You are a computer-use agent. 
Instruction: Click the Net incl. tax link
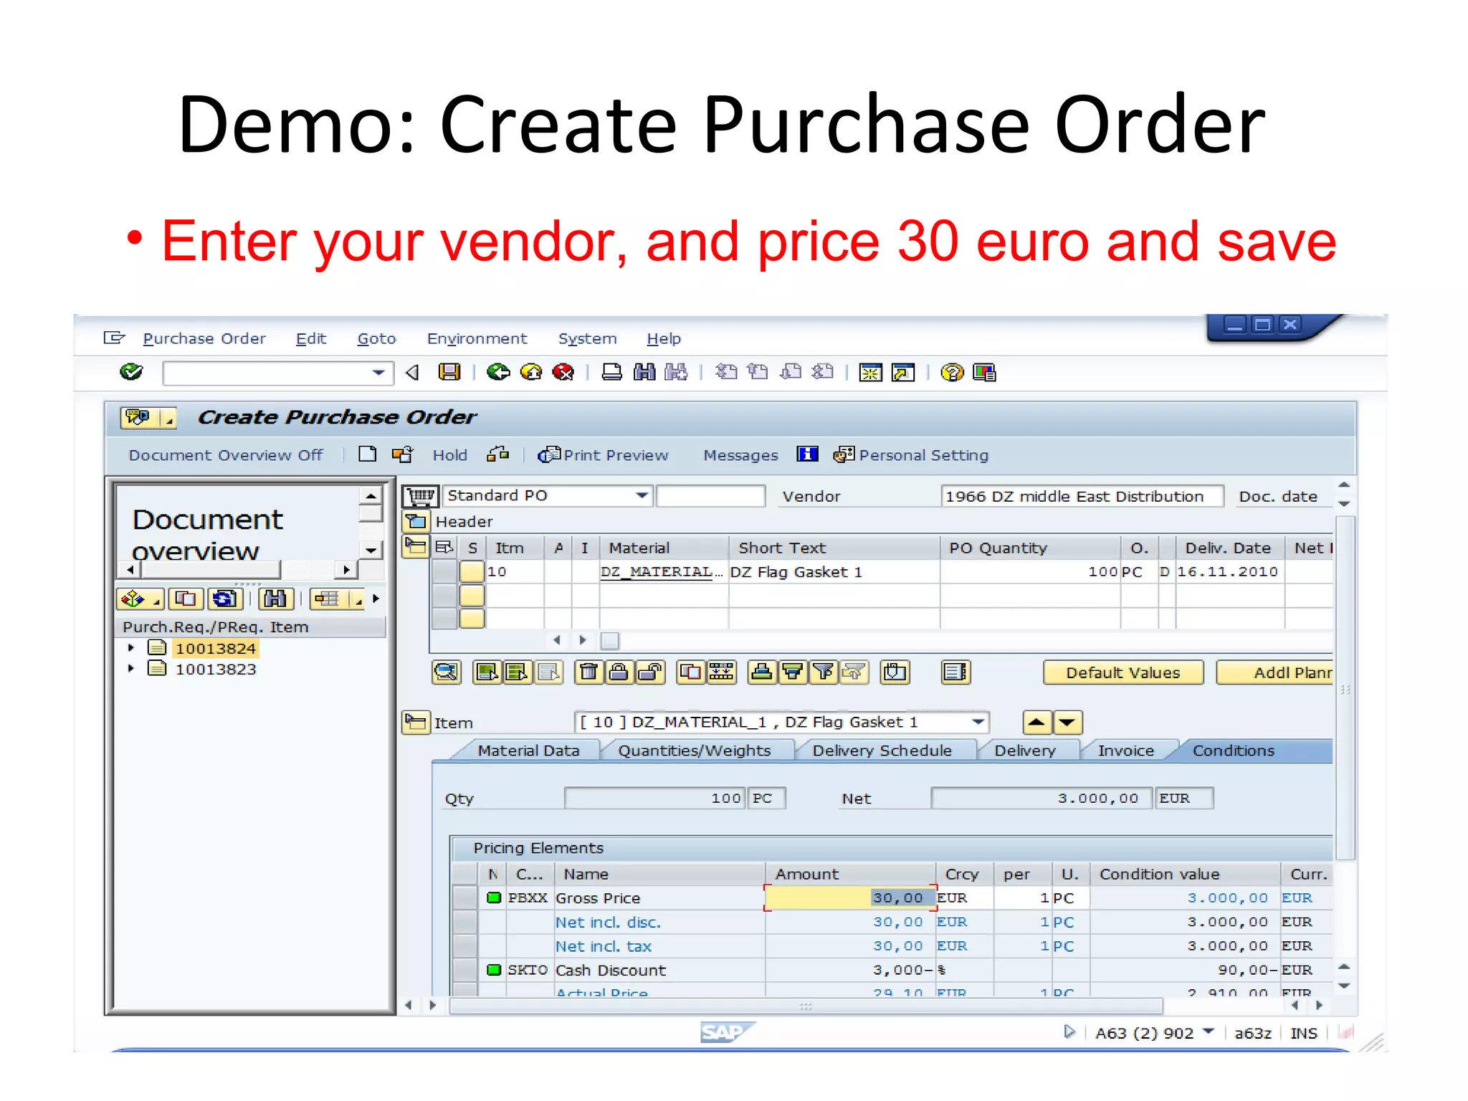pos(604,946)
